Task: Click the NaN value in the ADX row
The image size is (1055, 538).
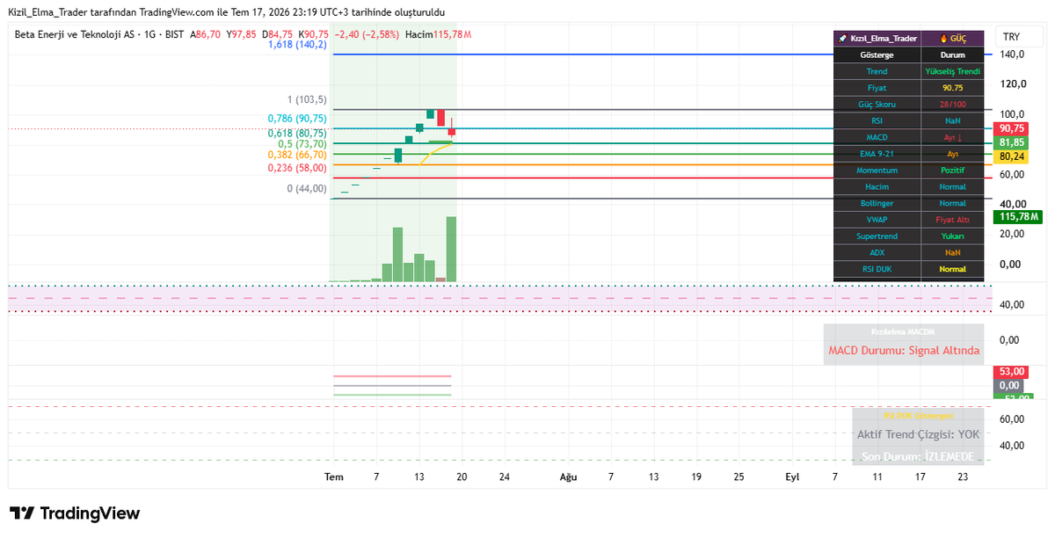Action: [x=953, y=252]
